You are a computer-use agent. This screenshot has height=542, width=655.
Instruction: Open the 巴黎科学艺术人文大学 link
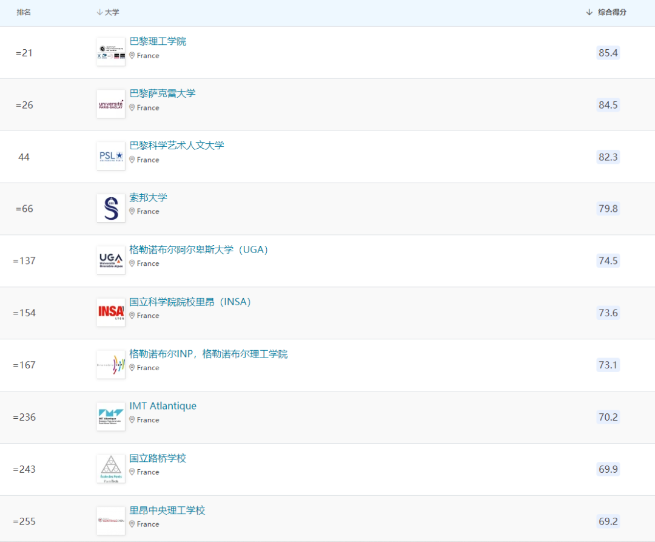tap(176, 146)
